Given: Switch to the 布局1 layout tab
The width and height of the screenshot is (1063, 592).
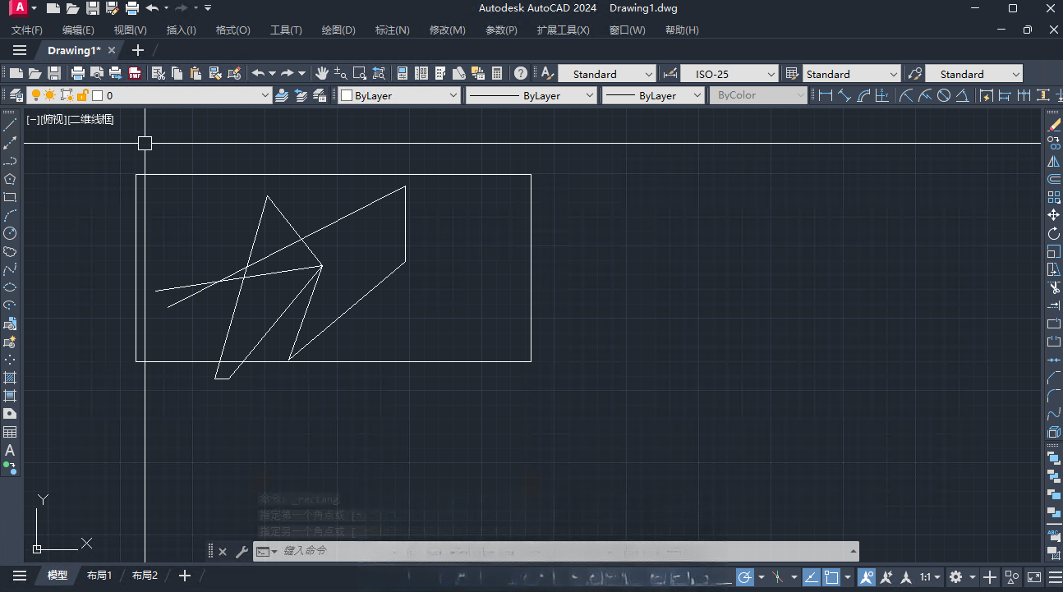Looking at the screenshot, I should [99, 576].
